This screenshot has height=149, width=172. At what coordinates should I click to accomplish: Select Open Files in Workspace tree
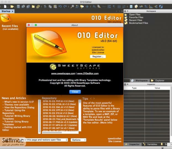(135, 14)
